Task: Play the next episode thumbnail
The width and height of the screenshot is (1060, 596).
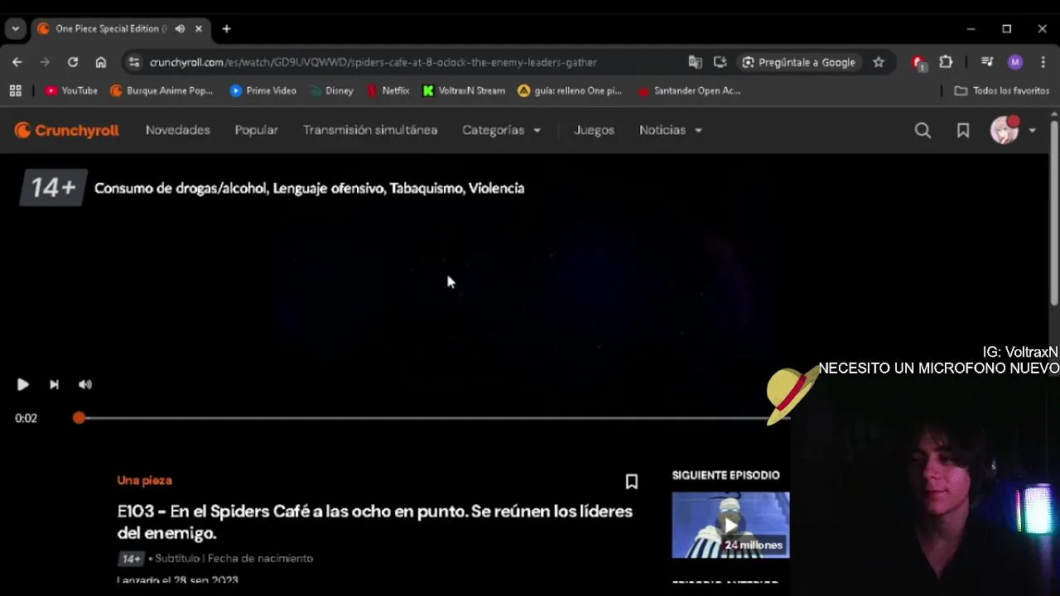Action: 730,525
